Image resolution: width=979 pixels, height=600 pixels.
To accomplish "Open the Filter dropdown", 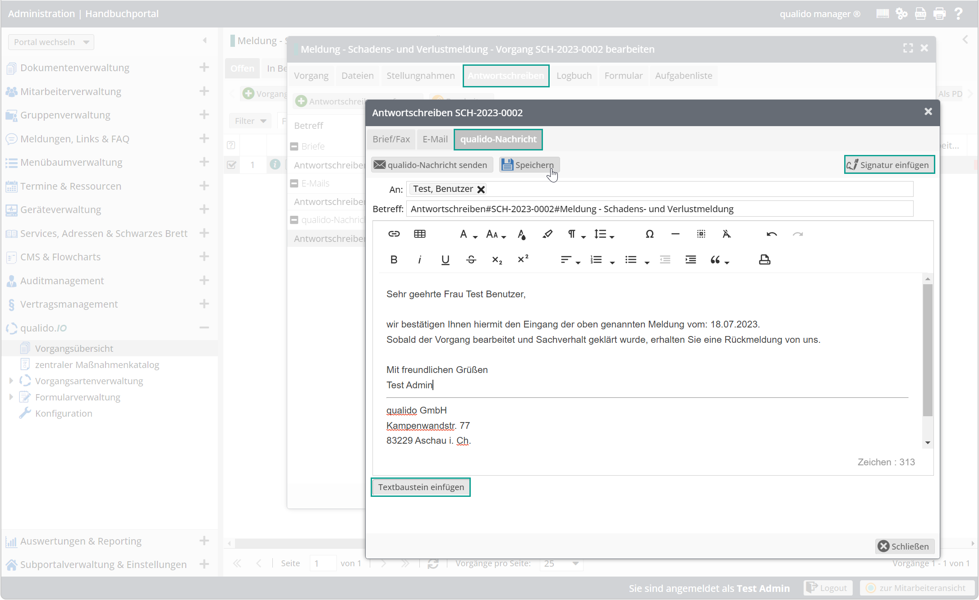I will 250,121.
